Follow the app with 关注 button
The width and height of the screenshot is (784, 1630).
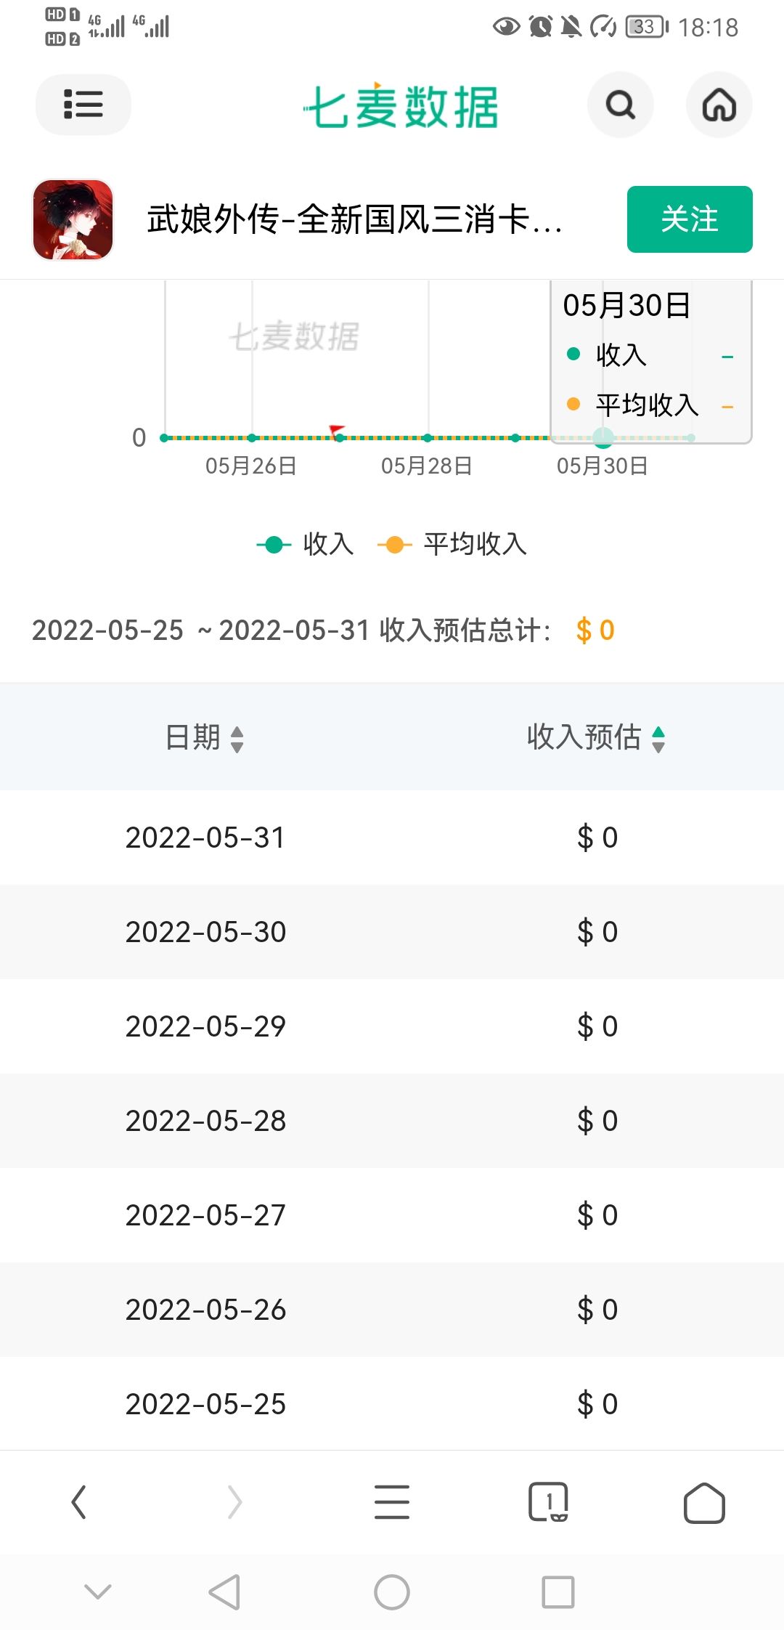pyautogui.click(x=690, y=219)
